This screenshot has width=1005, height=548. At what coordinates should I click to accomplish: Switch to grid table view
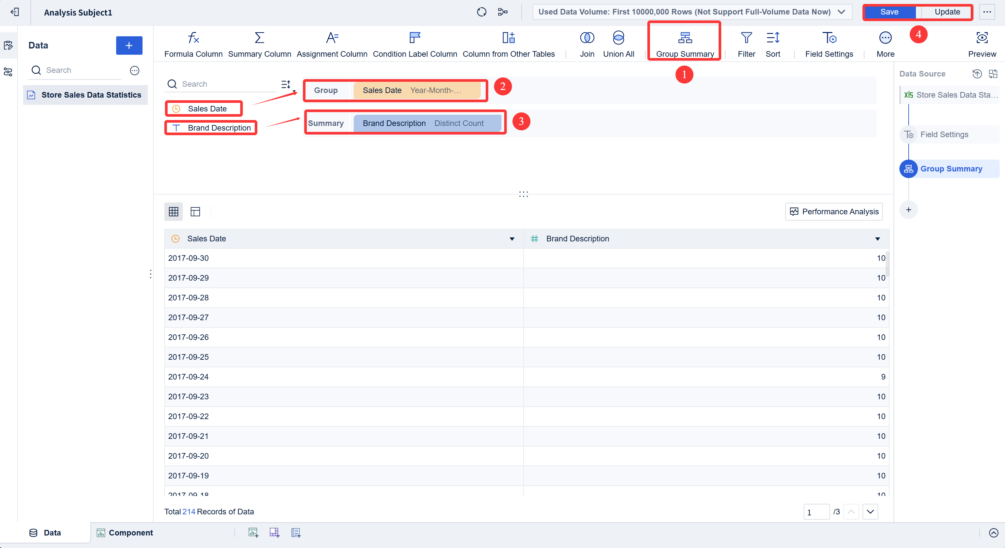(x=173, y=212)
